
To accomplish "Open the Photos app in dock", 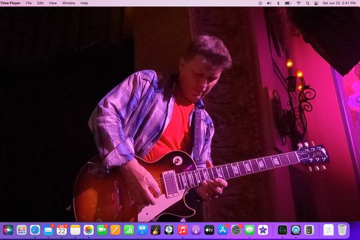I will point(88,230).
